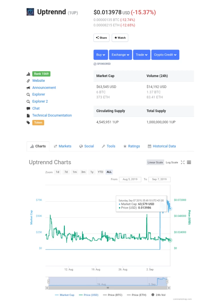
Task: Open the Trade dropdown
Action: tap(142, 55)
